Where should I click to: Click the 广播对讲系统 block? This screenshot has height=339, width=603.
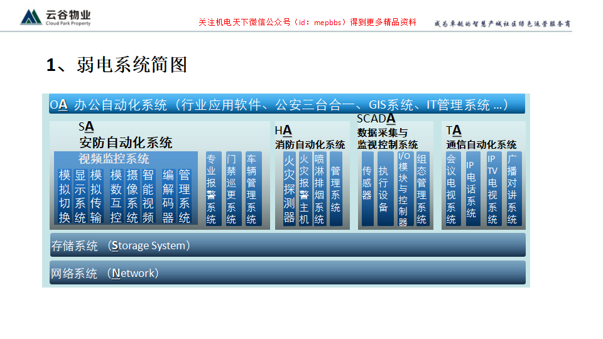coord(513,188)
